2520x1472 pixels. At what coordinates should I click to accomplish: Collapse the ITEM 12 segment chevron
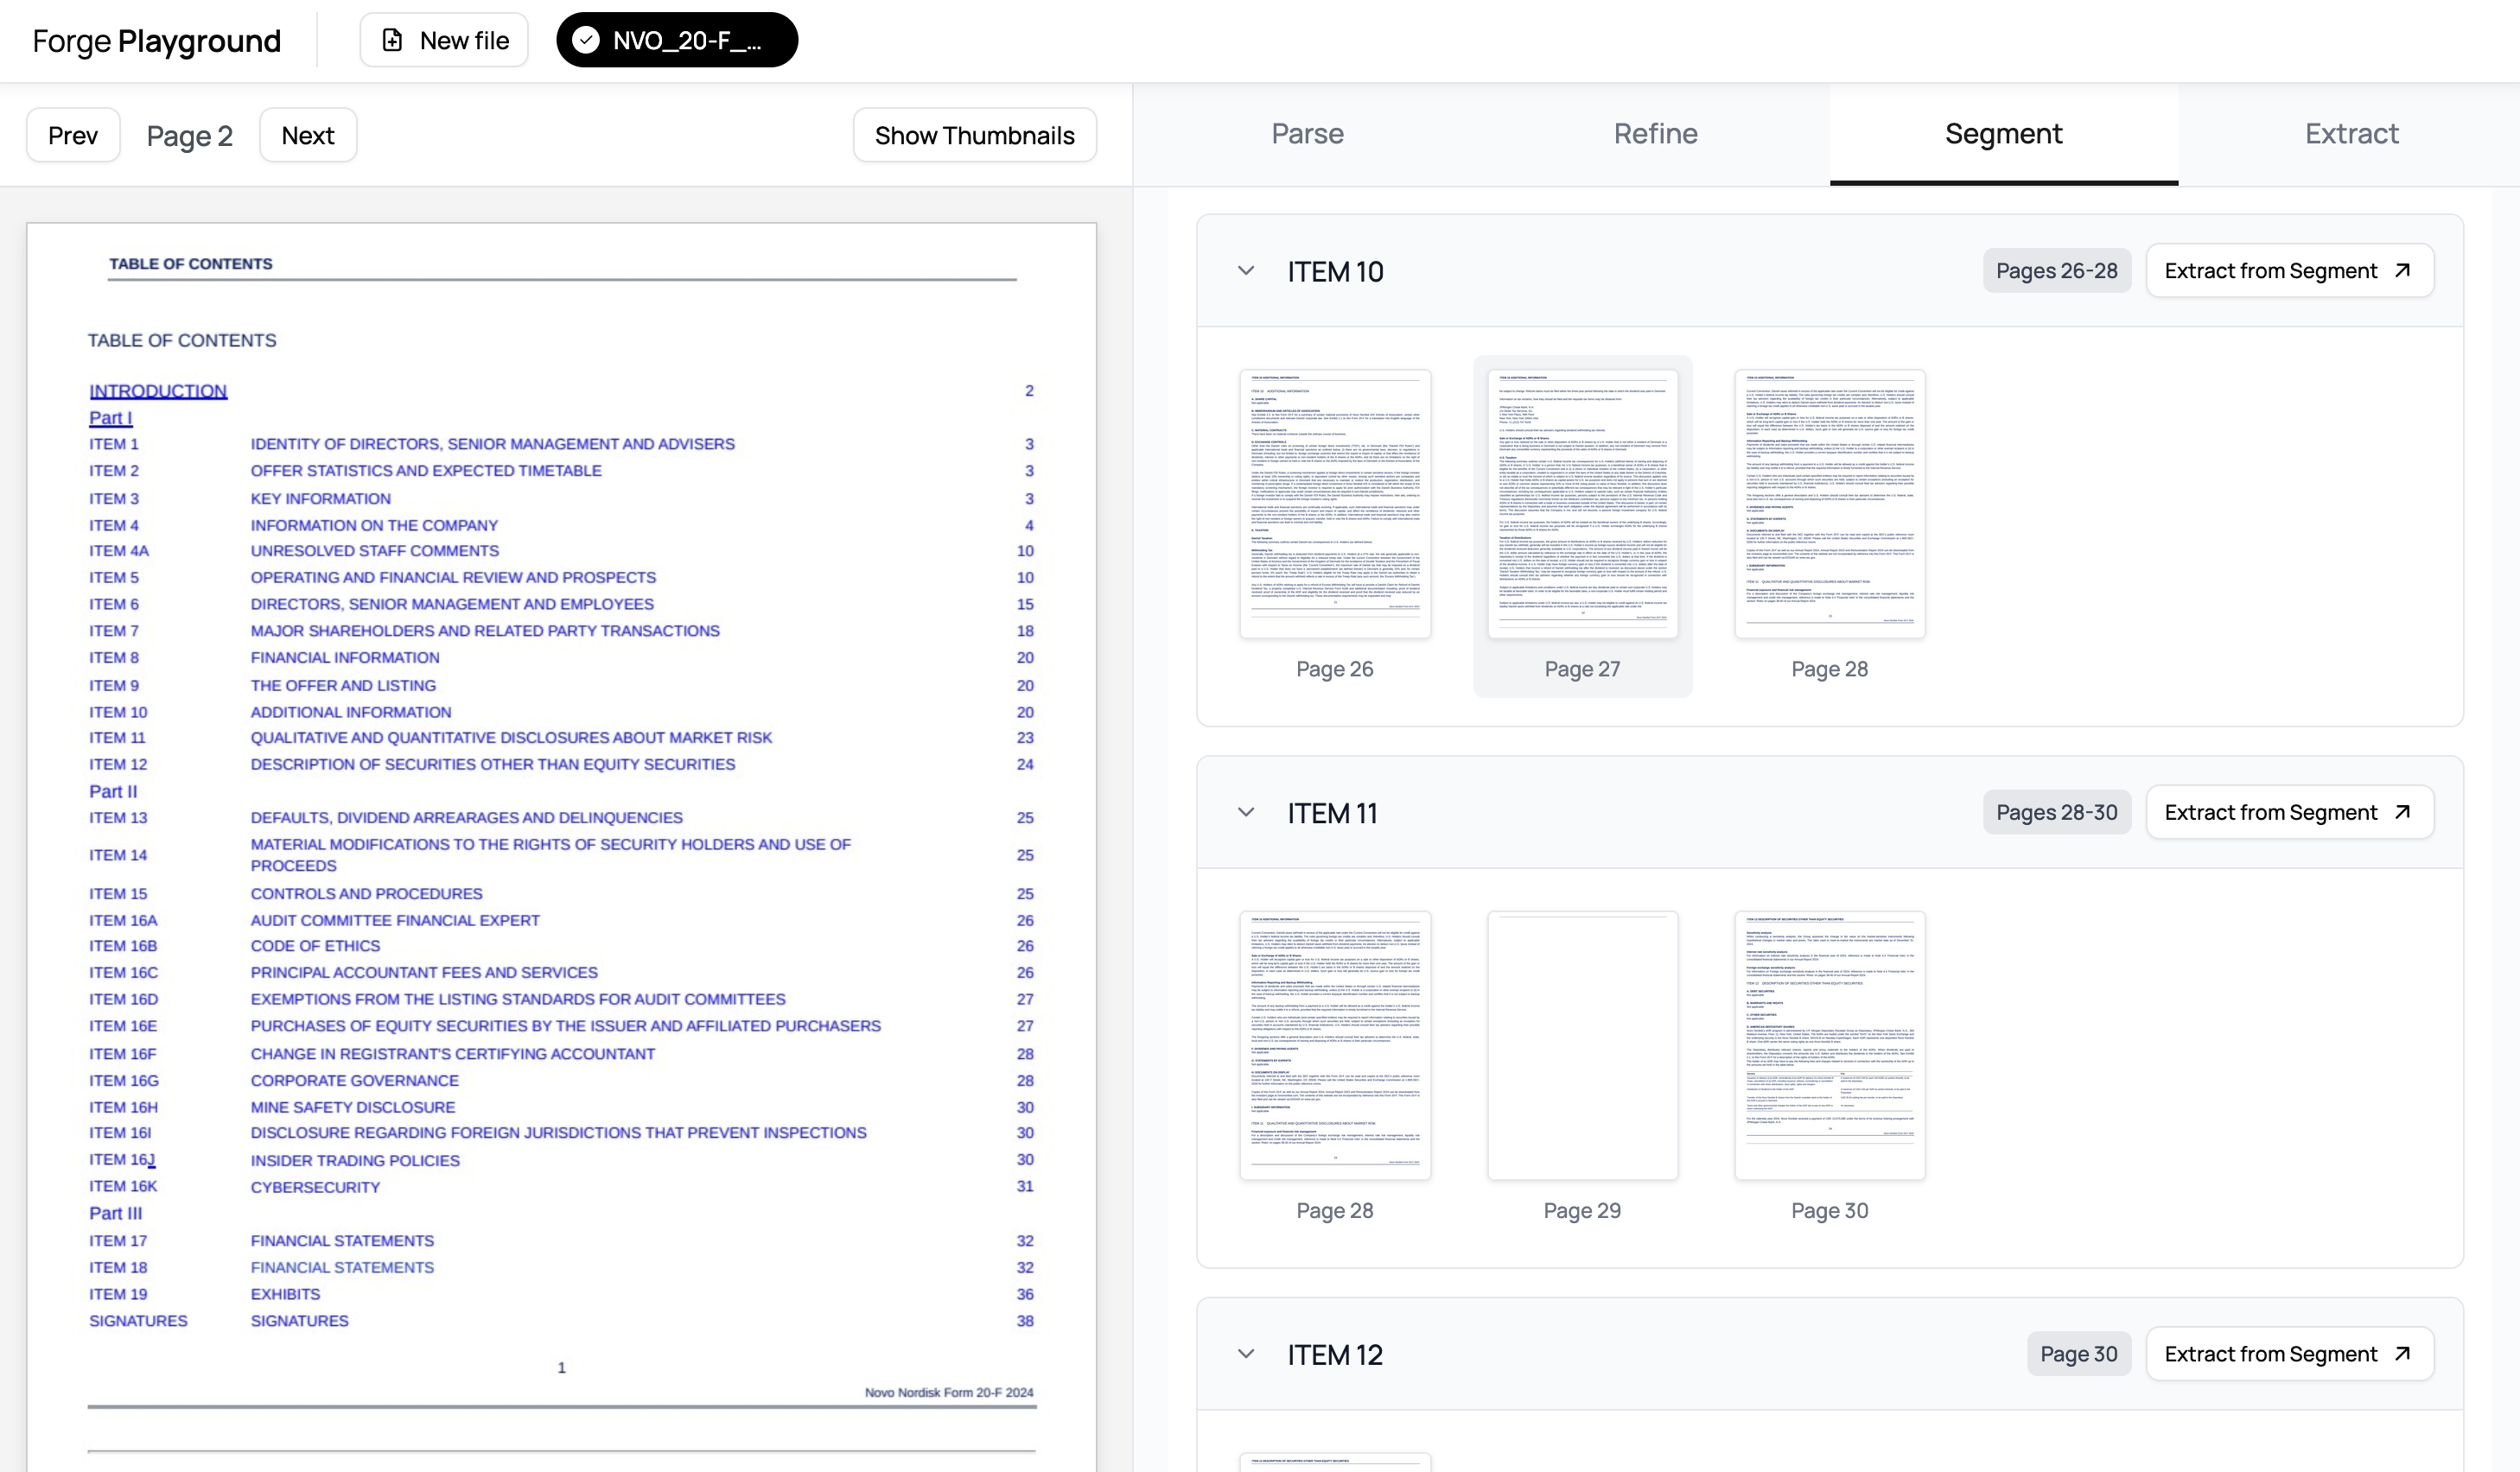coord(1246,1354)
